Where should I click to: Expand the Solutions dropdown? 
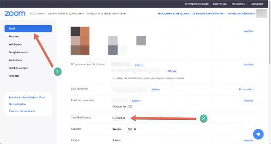[x=38, y=14]
